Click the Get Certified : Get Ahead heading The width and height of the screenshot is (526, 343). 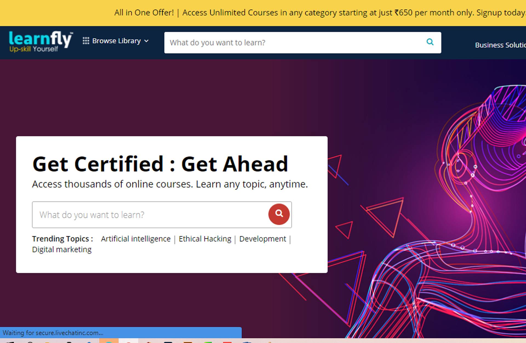coord(160,164)
